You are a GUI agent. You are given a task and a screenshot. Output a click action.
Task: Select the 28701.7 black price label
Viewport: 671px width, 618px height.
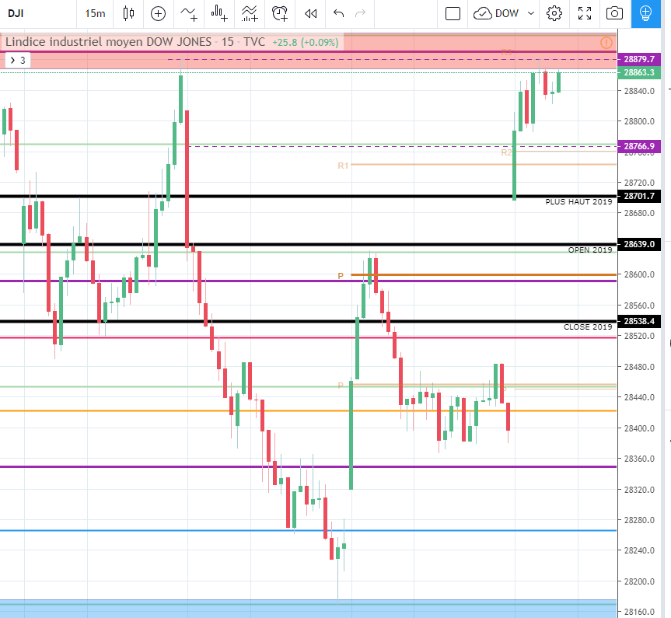click(x=639, y=196)
